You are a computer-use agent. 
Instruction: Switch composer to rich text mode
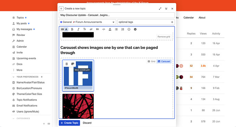tap(66, 29)
